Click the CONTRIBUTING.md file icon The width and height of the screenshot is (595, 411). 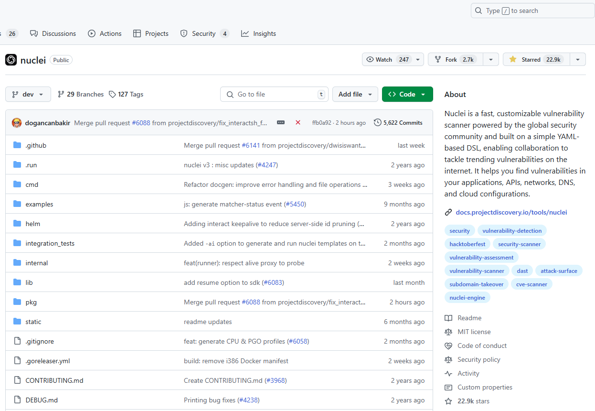point(18,380)
